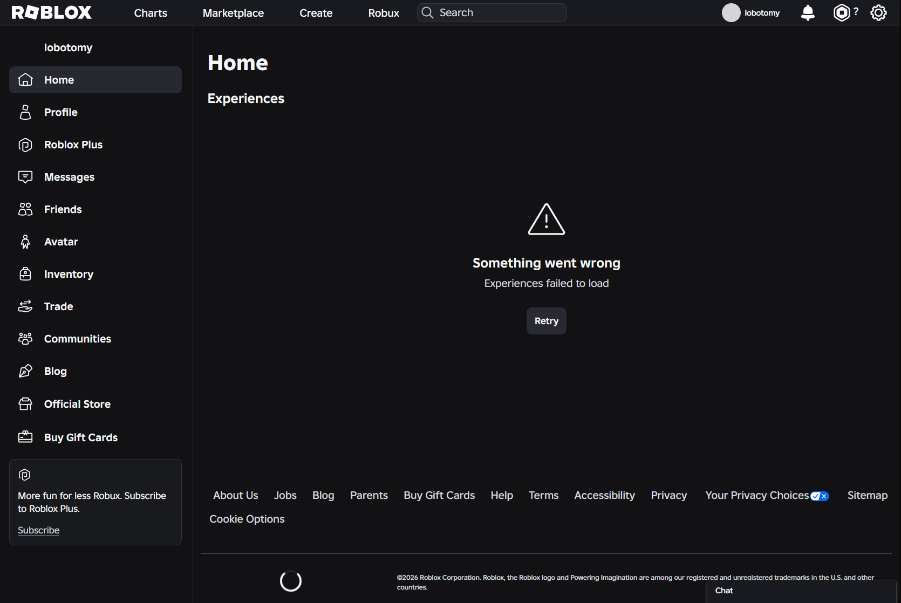Screen dimensions: 901x603
Task: Click the Inventory backpack icon
Action: [25, 274]
